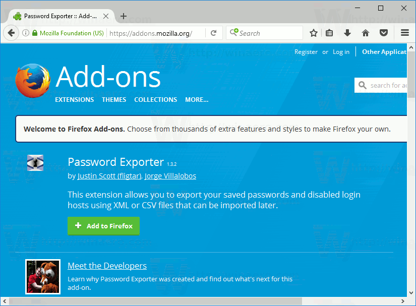Open a new tab with plus button
Image resolution: width=416 pixels, height=306 pixels.
(124, 16)
